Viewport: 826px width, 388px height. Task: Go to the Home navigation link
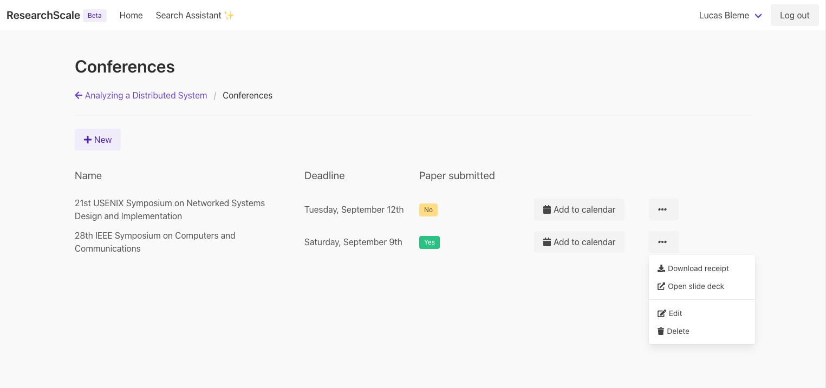pos(131,15)
